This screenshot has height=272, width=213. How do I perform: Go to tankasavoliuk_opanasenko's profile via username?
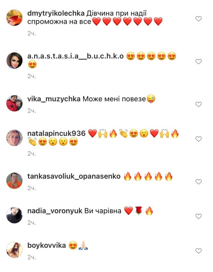click(x=74, y=176)
